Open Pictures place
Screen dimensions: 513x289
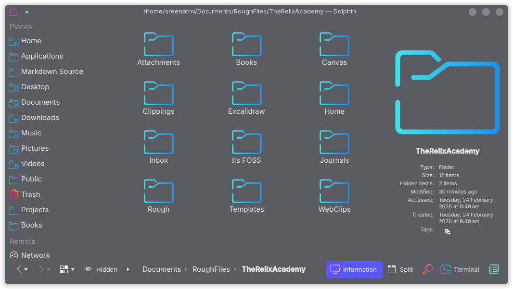pyautogui.click(x=28, y=148)
